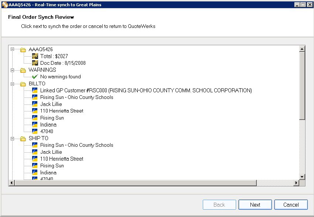The width and height of the screenshot is (314, 217).
Task: Select BILLTO 'Rising Sun' city text
Action: tap(52, 118)
